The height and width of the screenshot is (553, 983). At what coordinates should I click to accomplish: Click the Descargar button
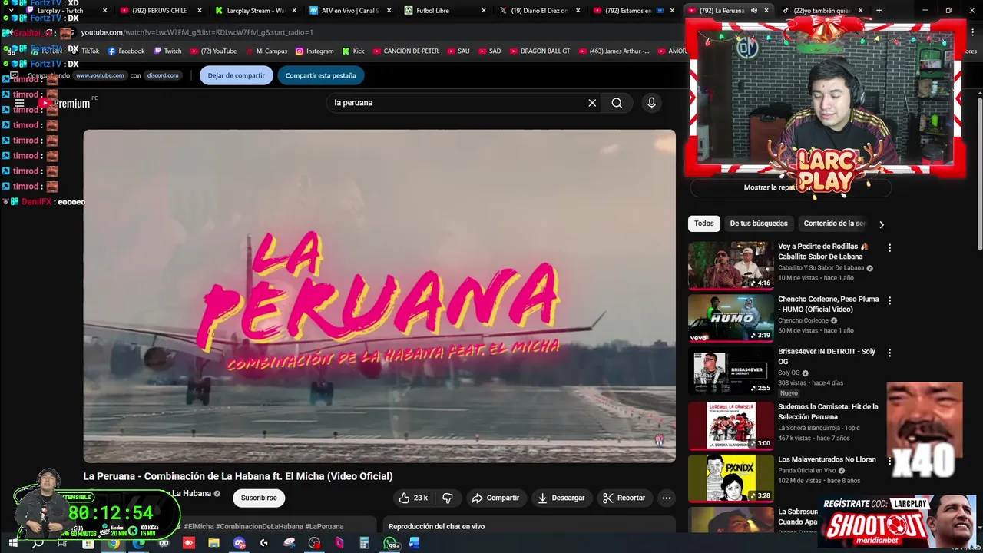[561, 498]
